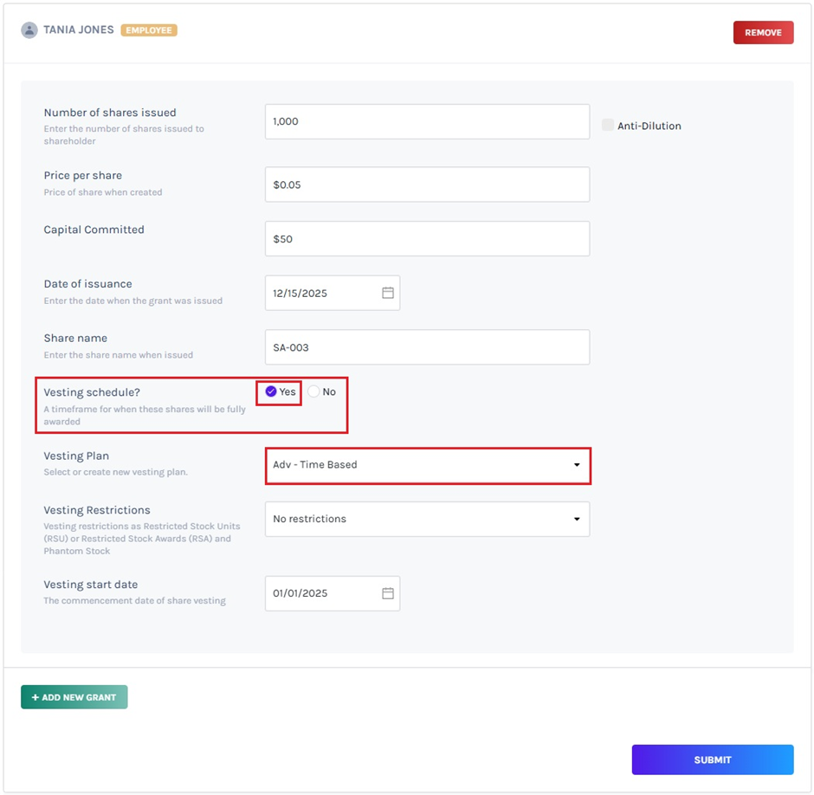814x795 pixels.
Task: Click the Number of shares issued field
Action: tap(426, 122)
